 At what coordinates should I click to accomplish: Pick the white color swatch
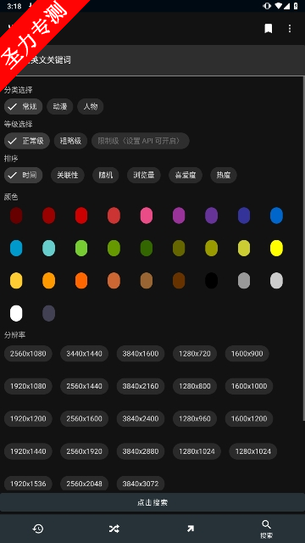[16, 313]
